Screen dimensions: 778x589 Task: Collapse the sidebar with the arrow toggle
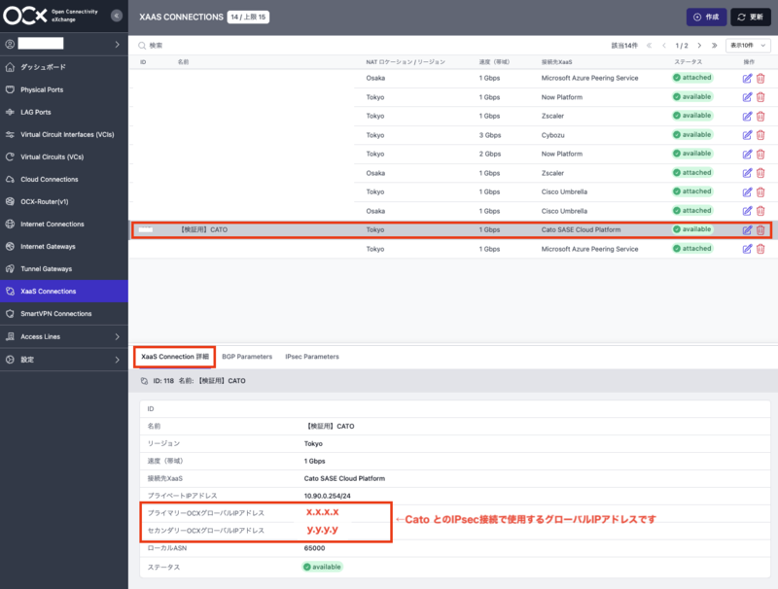[x=118, y=16]
